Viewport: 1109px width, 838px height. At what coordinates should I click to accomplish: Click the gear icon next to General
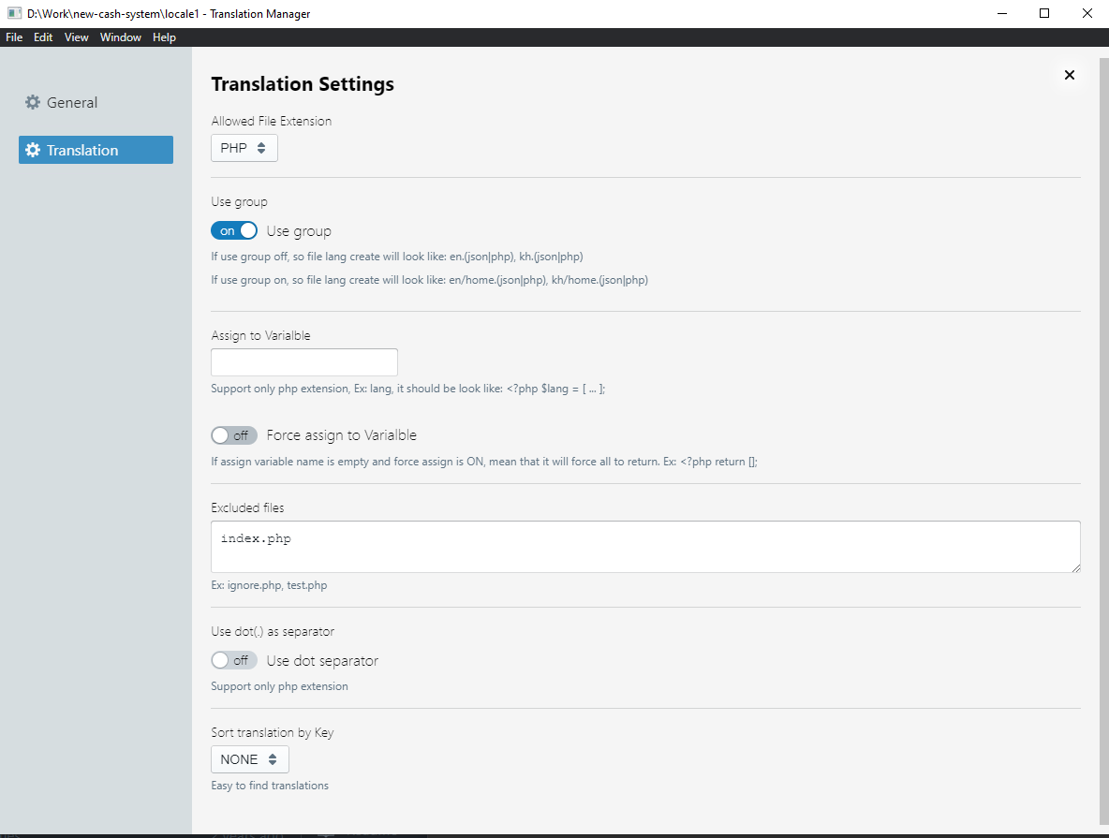coord(33,103)
